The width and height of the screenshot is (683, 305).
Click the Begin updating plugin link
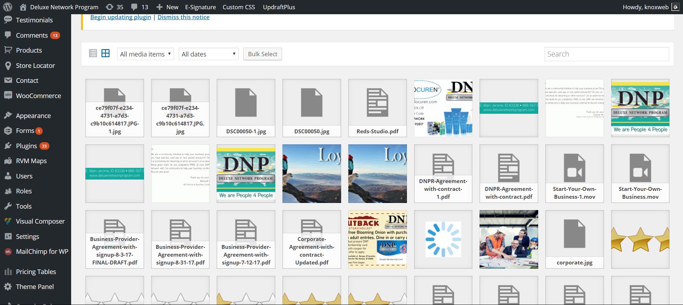click(x=121, y=17)
